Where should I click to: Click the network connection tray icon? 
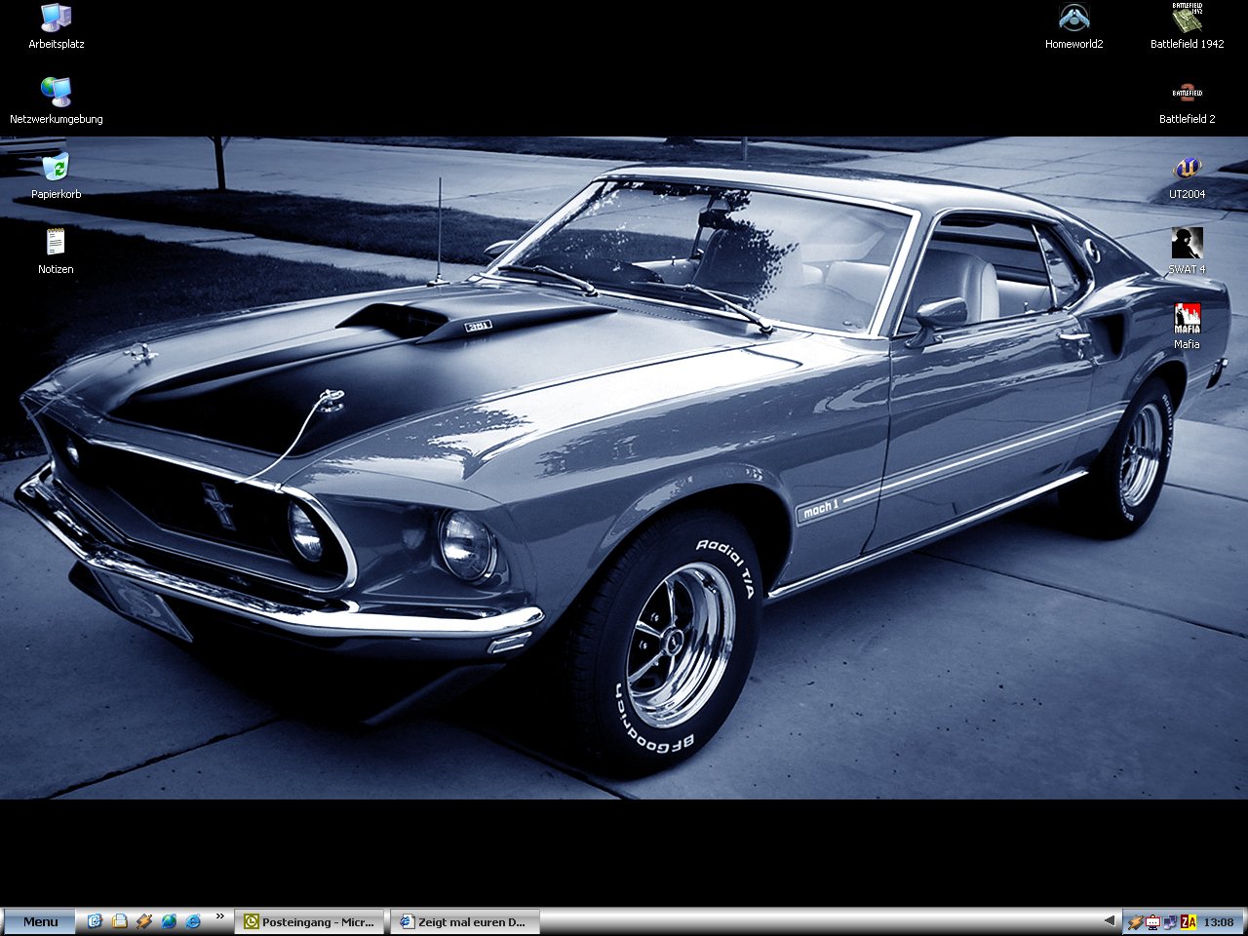(x=1170, y=921)
